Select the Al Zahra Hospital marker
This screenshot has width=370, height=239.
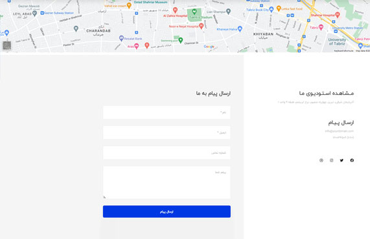(x=175, y=10)
